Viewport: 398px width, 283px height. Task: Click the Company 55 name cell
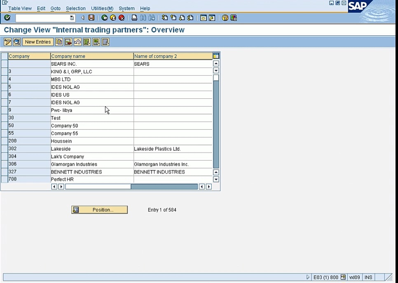coord(92,133)
